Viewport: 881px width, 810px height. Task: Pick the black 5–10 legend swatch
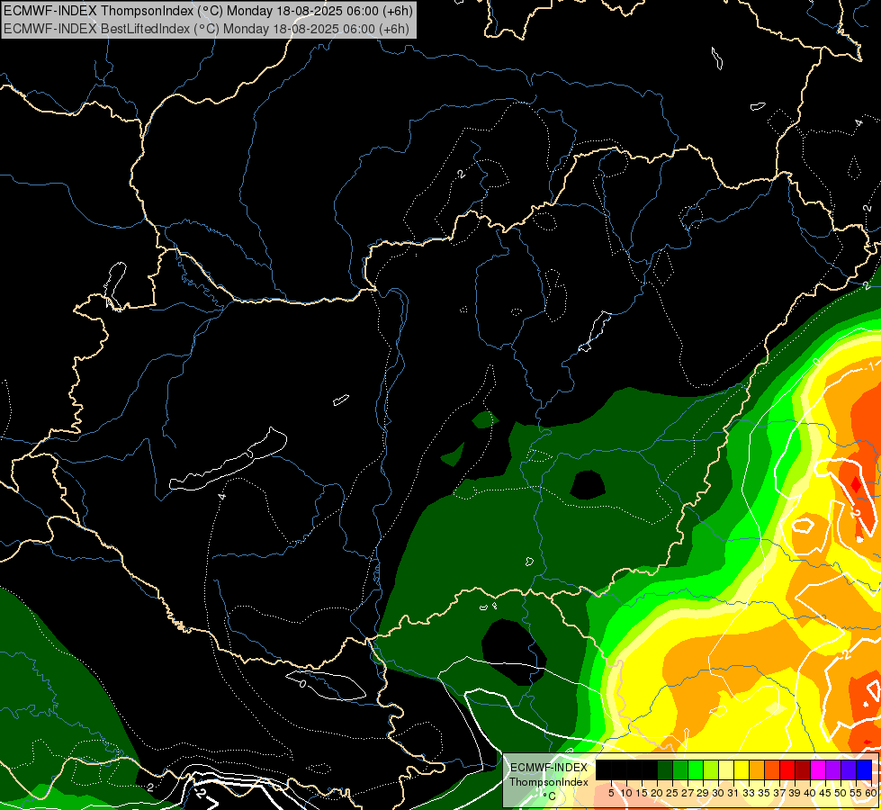click(x=618, y=769)
